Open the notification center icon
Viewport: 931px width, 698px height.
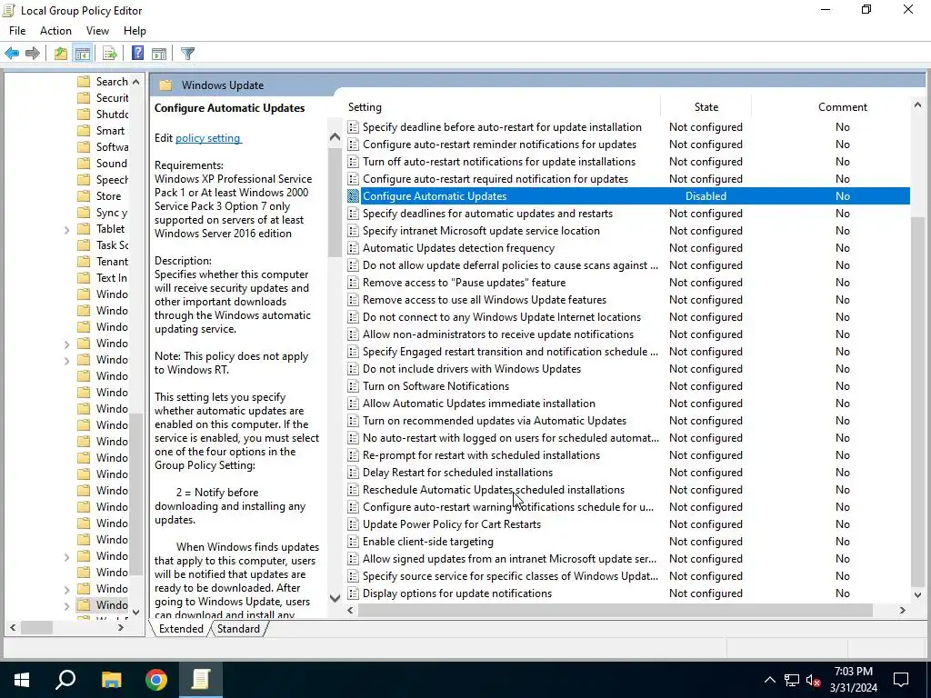[901, 680]
